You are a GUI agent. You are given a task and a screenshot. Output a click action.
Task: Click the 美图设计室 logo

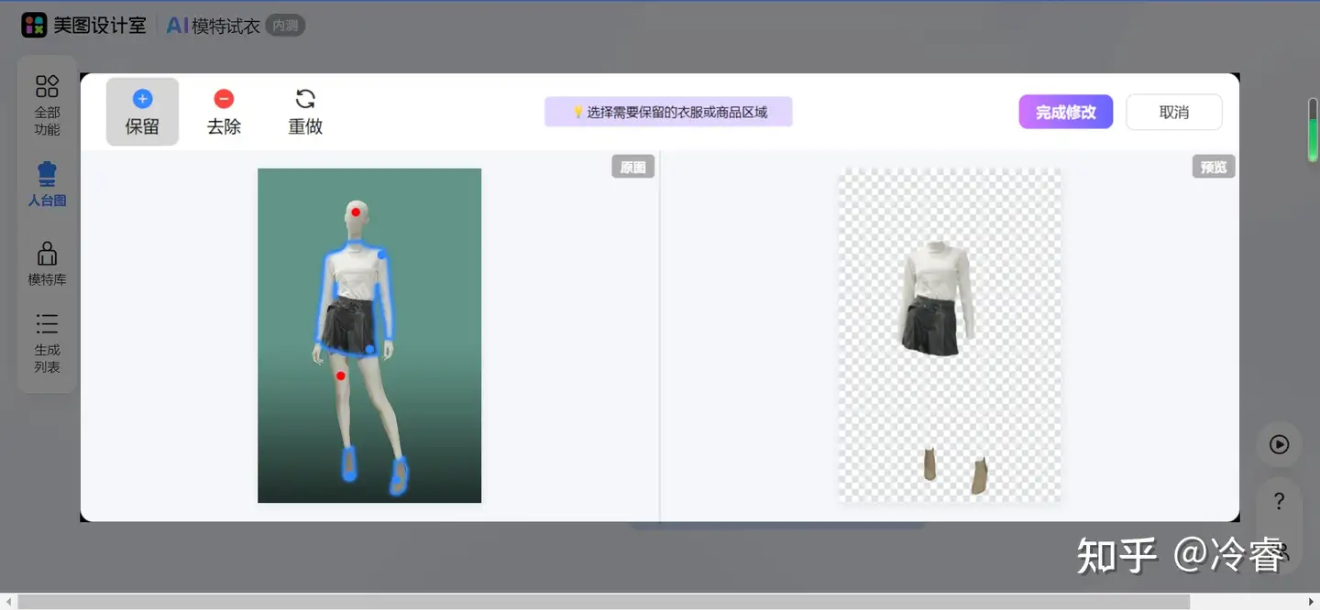pyautogui.click(x=84, y=26)
